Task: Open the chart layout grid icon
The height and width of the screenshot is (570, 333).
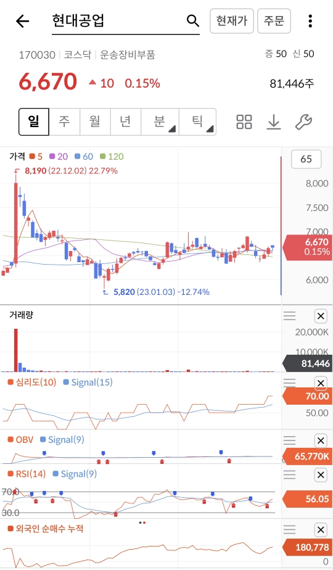Action: (x=244, y=122)
